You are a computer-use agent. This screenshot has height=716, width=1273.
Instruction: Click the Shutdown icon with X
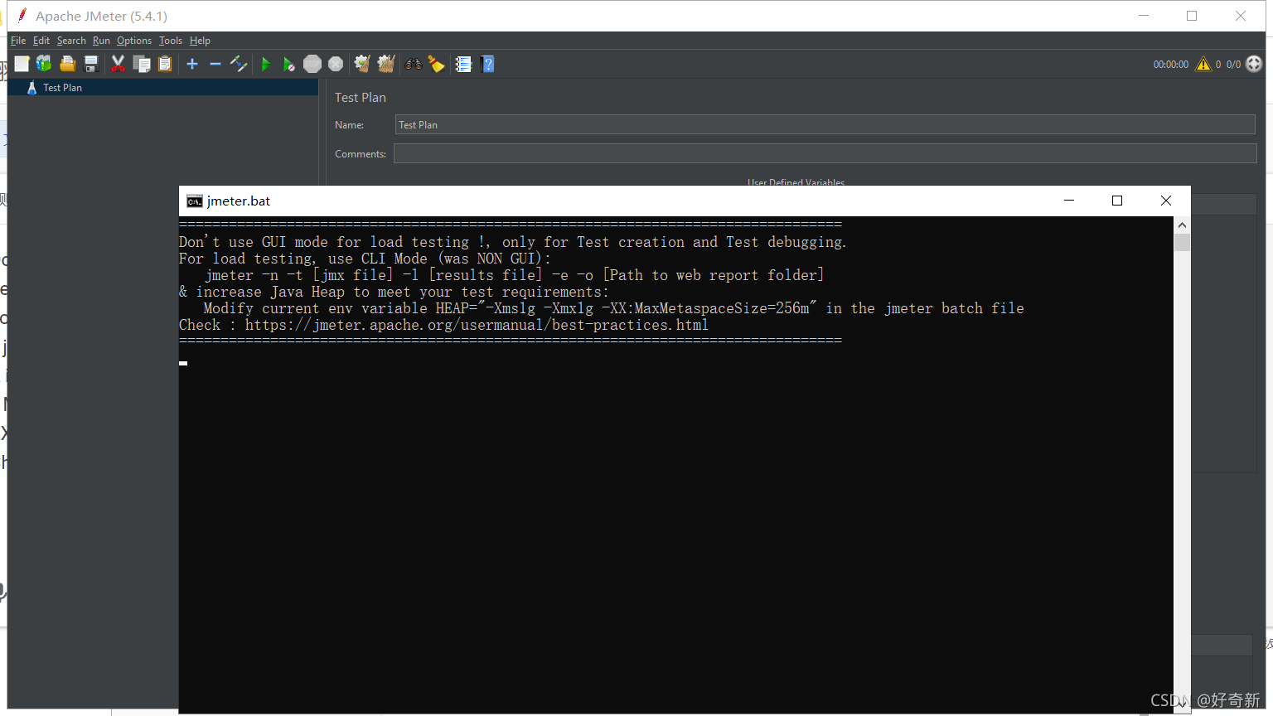(336, 64)
